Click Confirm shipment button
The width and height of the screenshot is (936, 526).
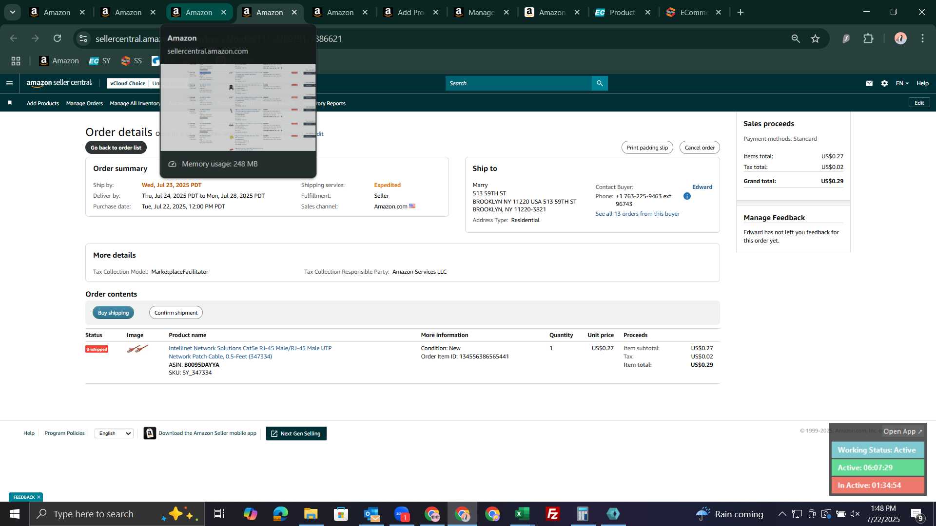176,313
